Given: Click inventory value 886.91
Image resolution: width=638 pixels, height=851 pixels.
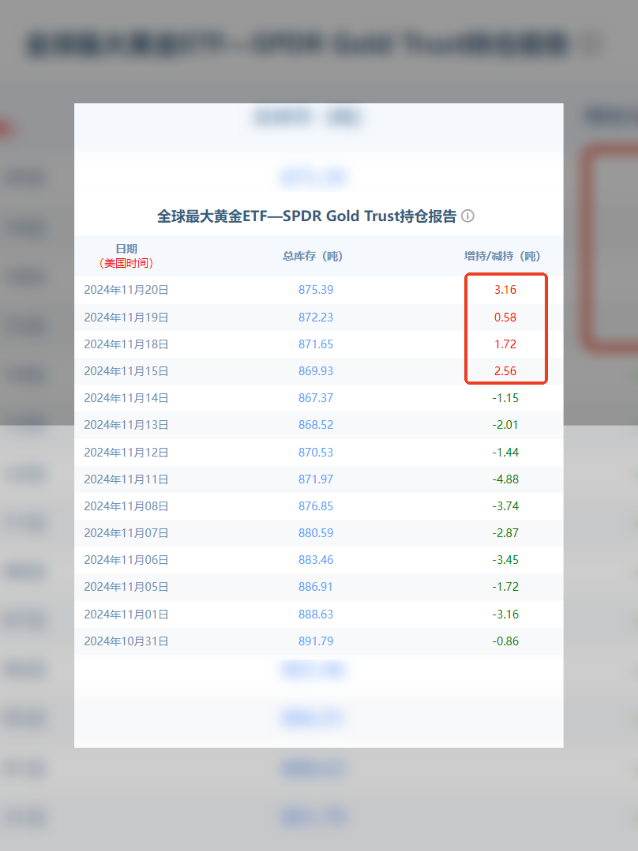Looking at the screenshot, I should [x=316, y=586].
